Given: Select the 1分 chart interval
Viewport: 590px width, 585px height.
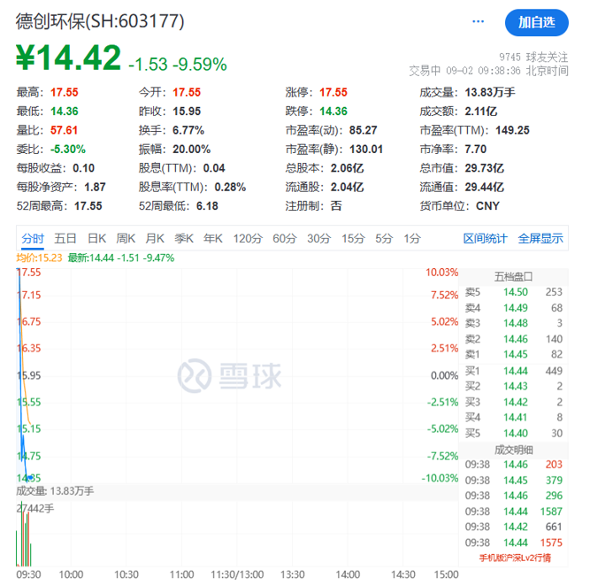Looking at the screenshot, I should 412,238.
